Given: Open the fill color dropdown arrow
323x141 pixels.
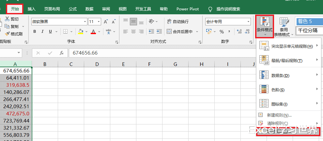Looking at the screenshot, I should coord(86,32).
